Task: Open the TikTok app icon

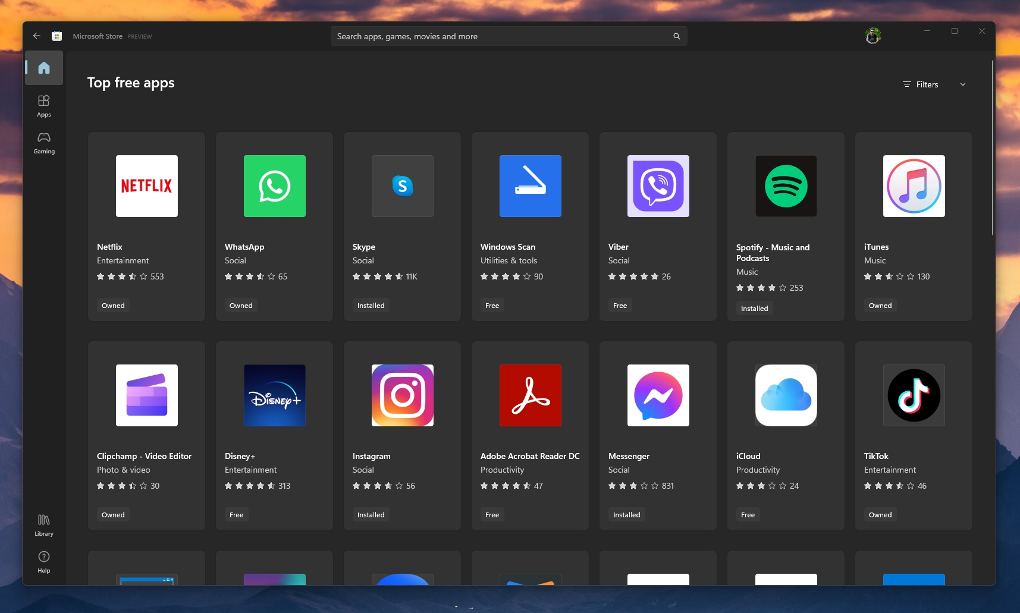Action: 913,395
